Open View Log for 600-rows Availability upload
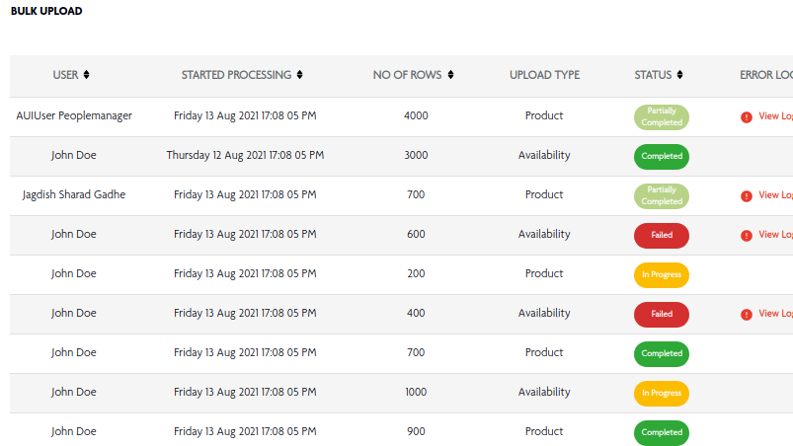Viewport: 793px width, 446px height. pyautogui.click(x=775, y=235)
